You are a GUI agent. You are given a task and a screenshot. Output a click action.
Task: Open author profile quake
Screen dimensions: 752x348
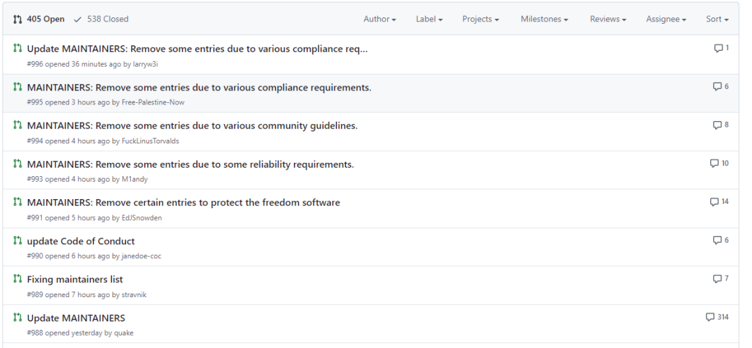click(124, 333)
